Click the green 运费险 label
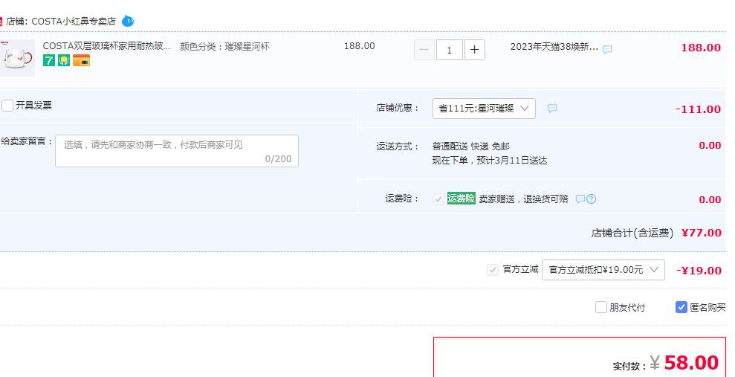Image resolution: width=735 pixels, height=377 pixels. click(x=462, y=199)
